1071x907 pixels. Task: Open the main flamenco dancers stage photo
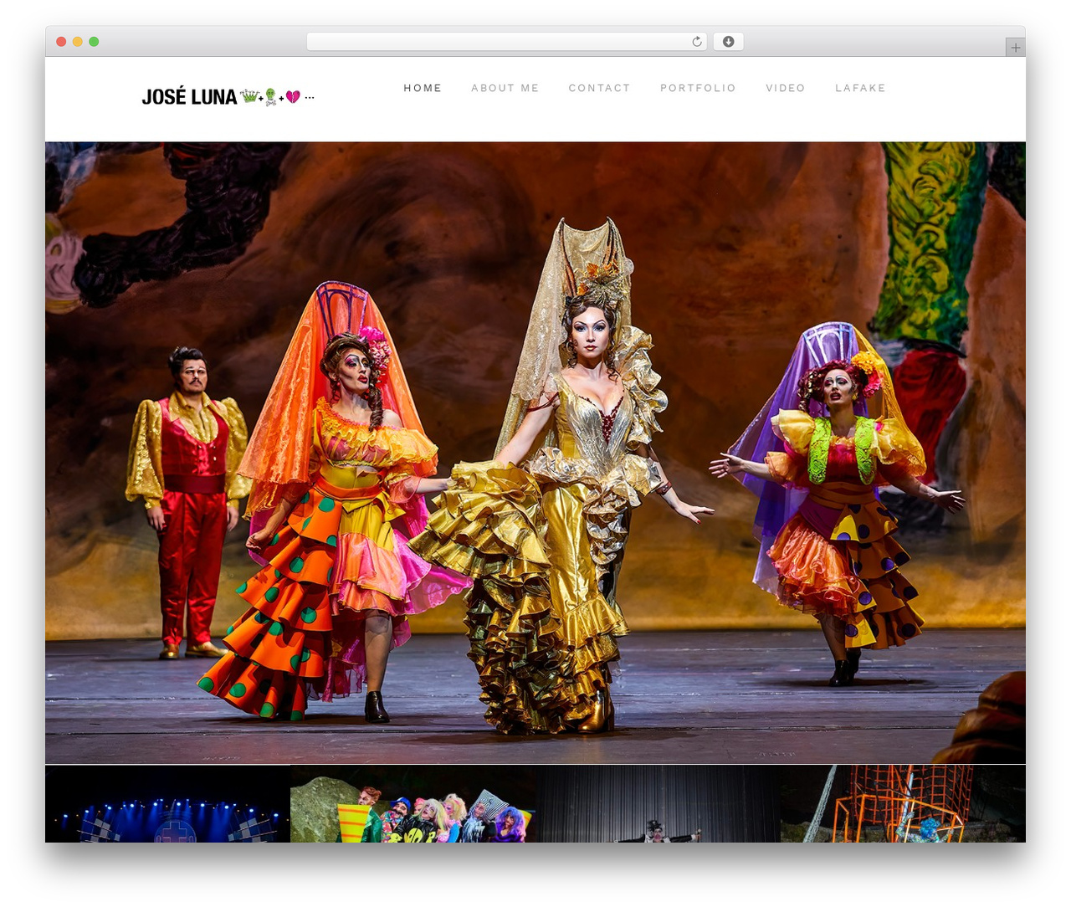coord(535,453)
